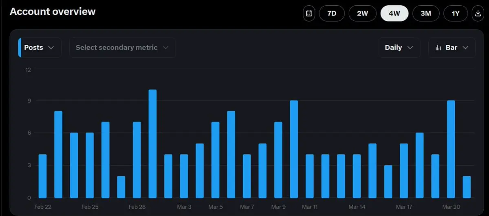489x216 pixels.
Task: Download the analytics data via download icon
Action: (x=478, y=13)
